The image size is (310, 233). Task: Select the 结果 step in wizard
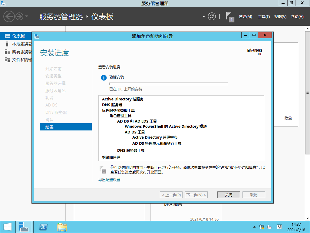pyautogui.click(x=66, y=127)
